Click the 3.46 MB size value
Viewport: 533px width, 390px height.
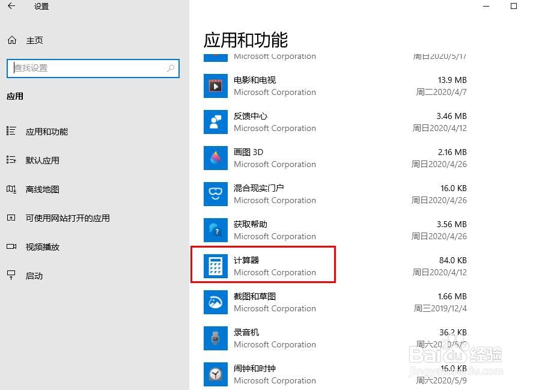coord(451,116)
